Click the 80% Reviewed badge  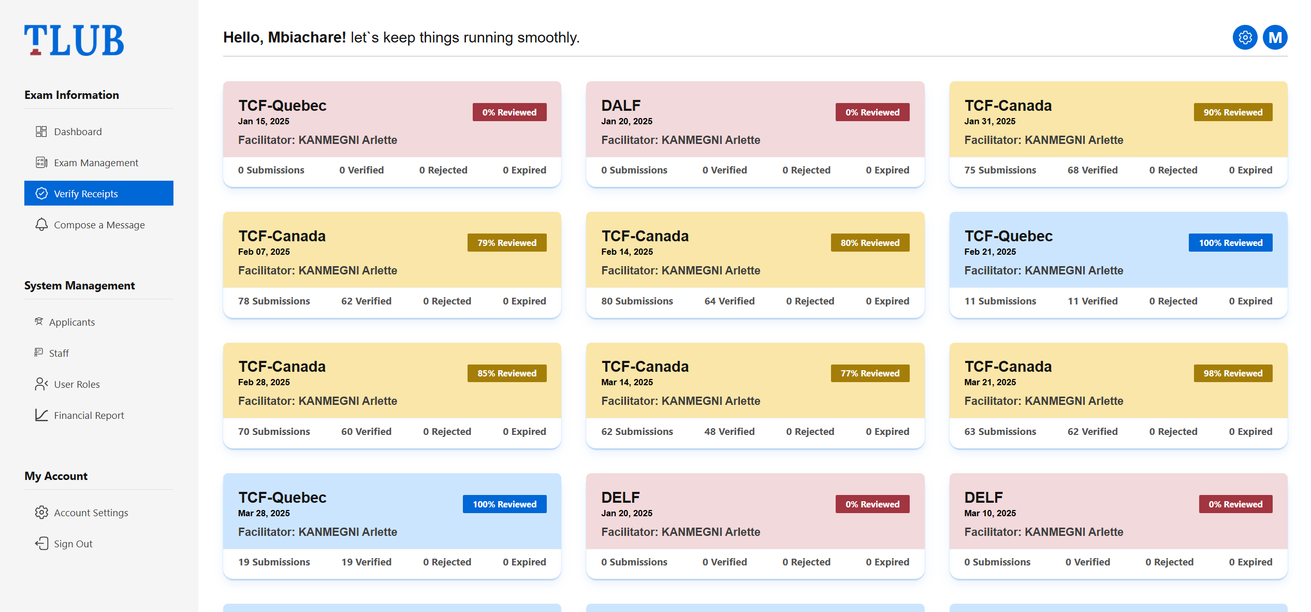tap(870, 243)
